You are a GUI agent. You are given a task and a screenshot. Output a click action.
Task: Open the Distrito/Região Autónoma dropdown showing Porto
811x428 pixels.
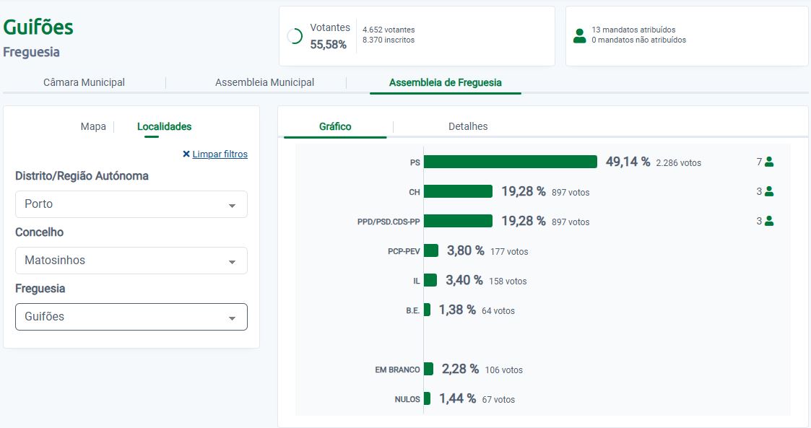click(131, 204)
